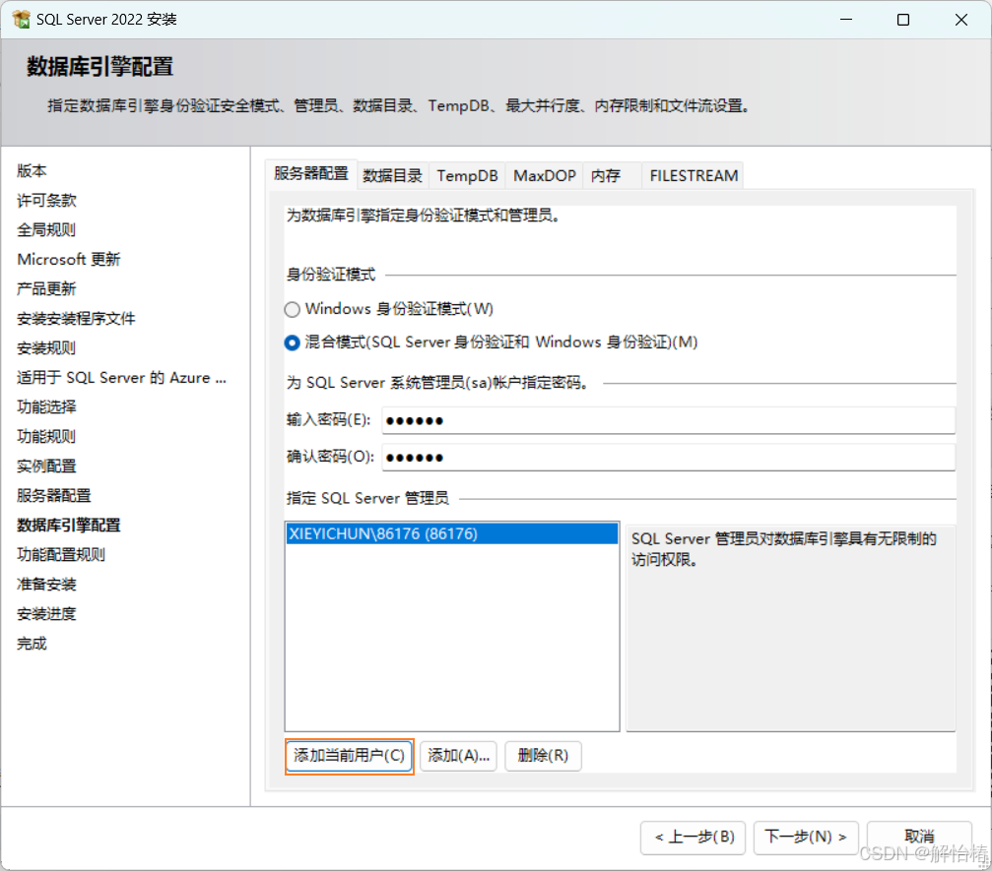Click 安装进度 step

coord(46,614)
